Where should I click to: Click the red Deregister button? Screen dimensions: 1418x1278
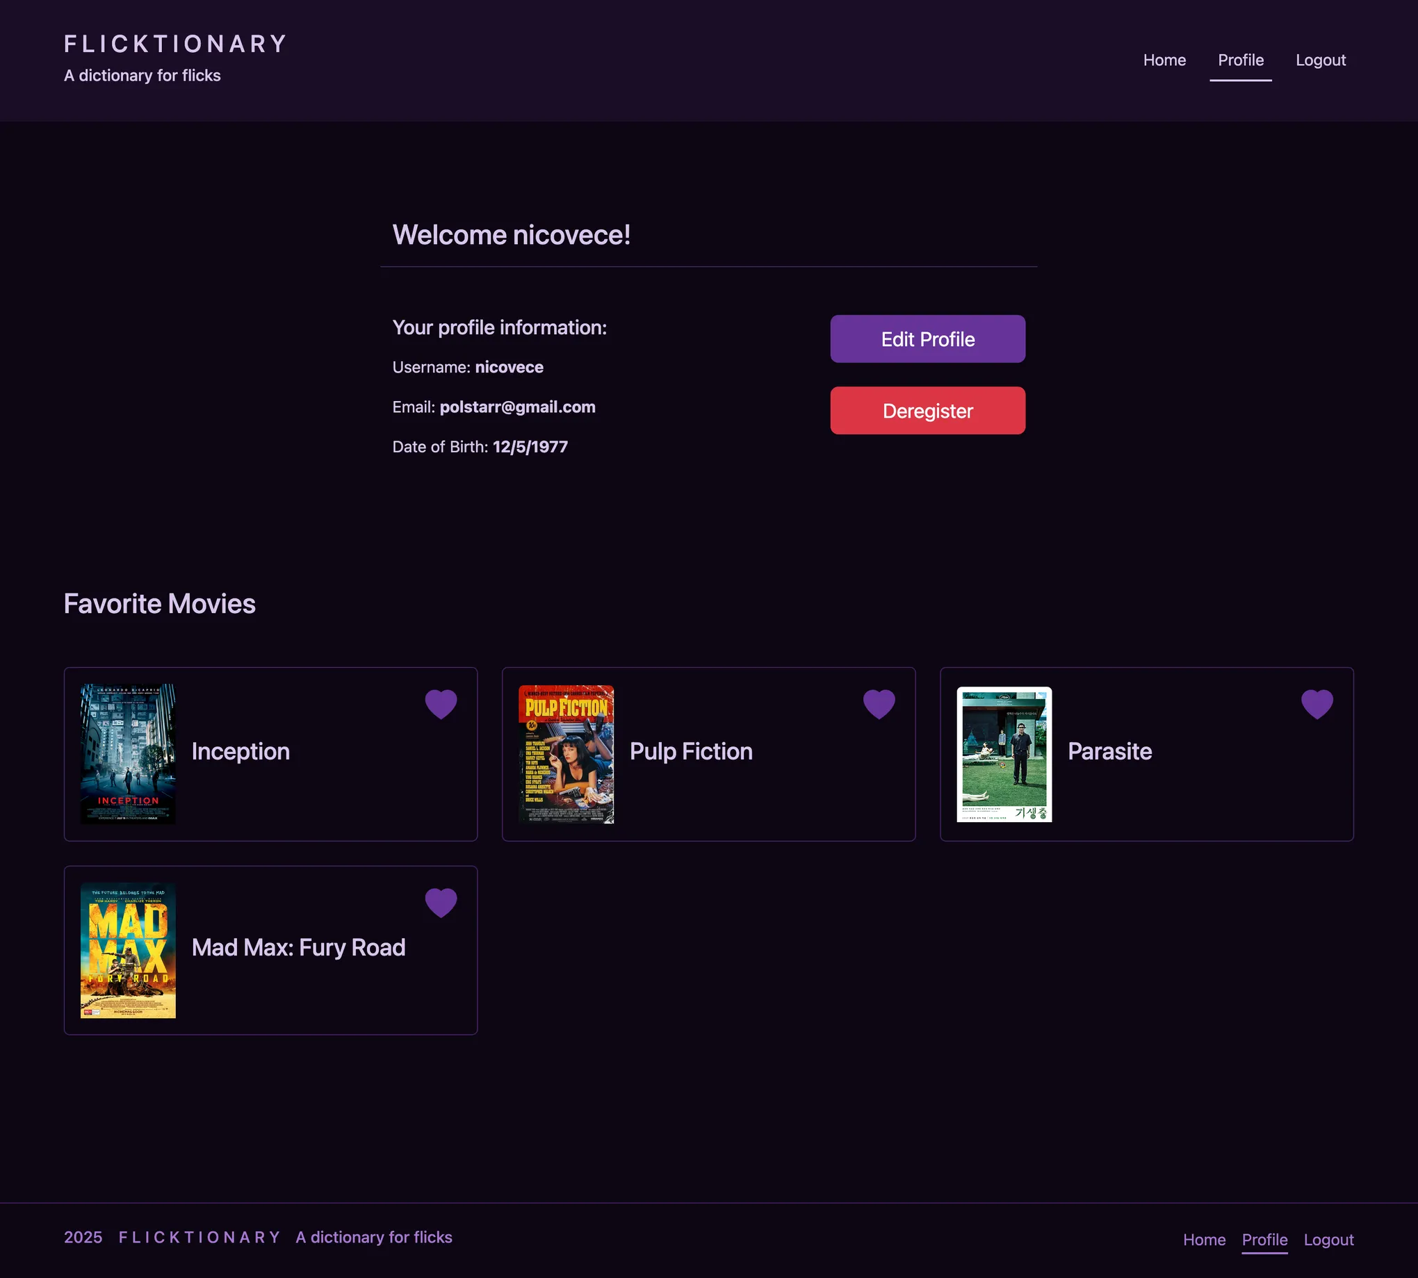927,411
